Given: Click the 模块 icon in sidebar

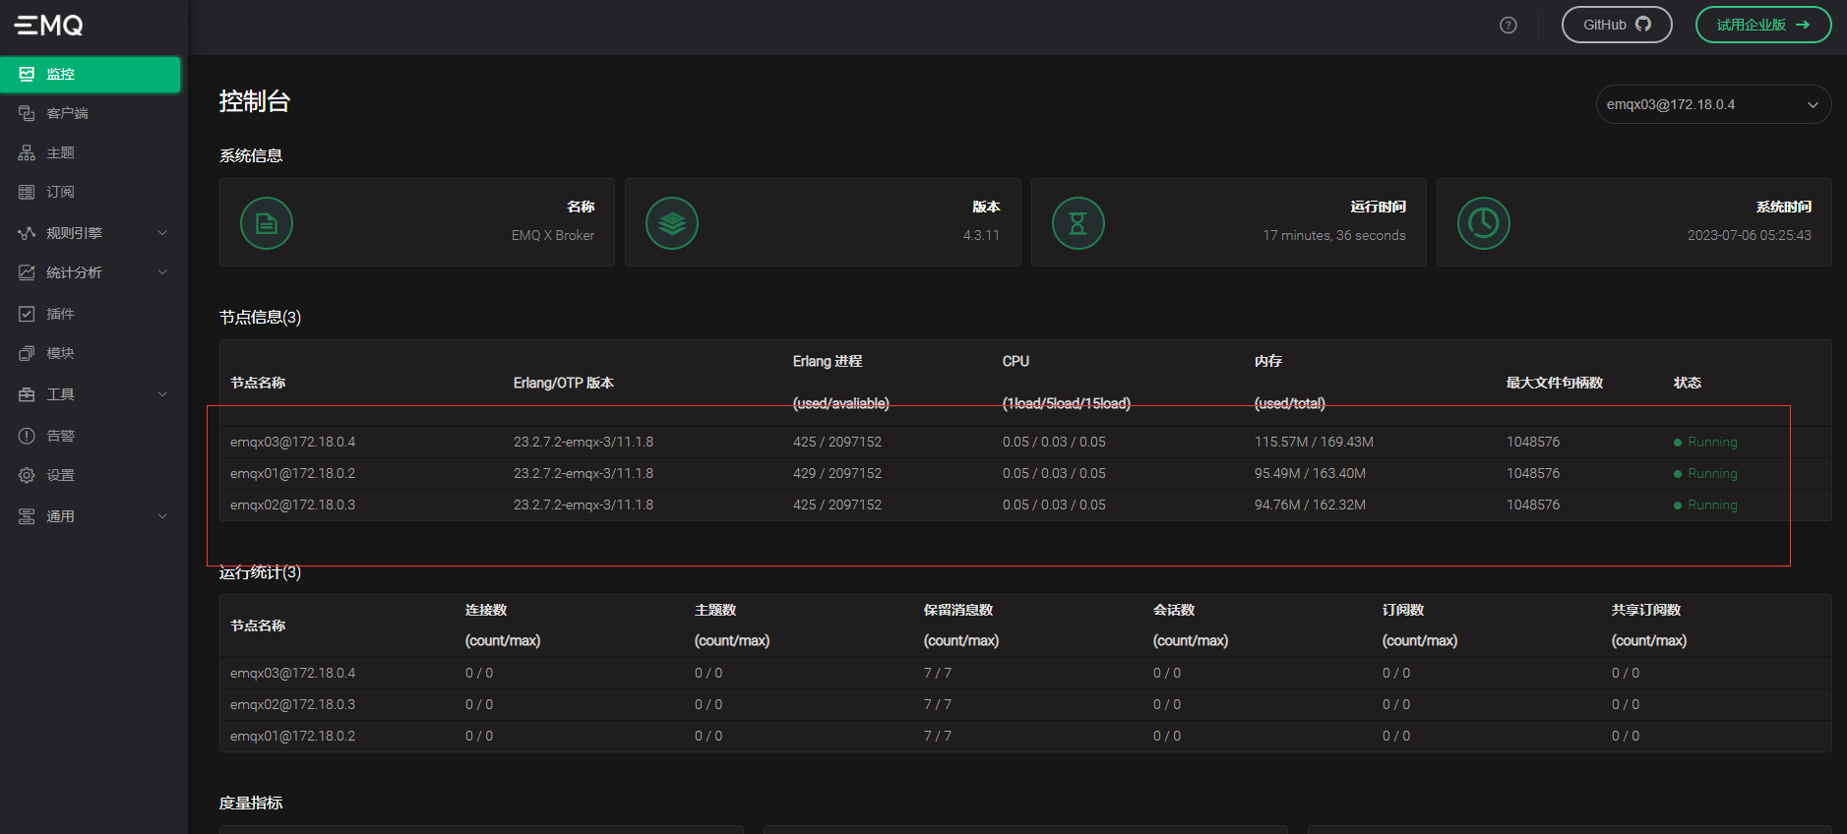Looking at the screenshot, I should point(27,353).
